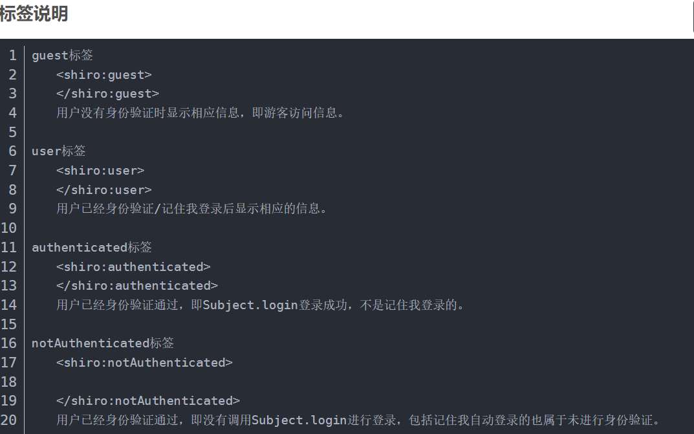Click line number 1 in the gutter
Image resolution: width=694 pixels, height=434 pixels.
pos(12,55)
